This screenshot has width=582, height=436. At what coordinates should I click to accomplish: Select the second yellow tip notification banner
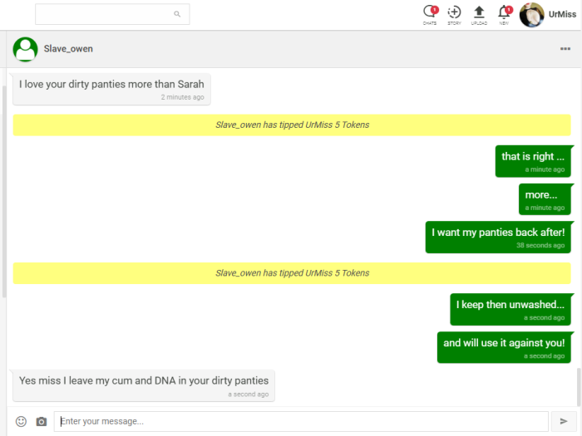point(292,273)
